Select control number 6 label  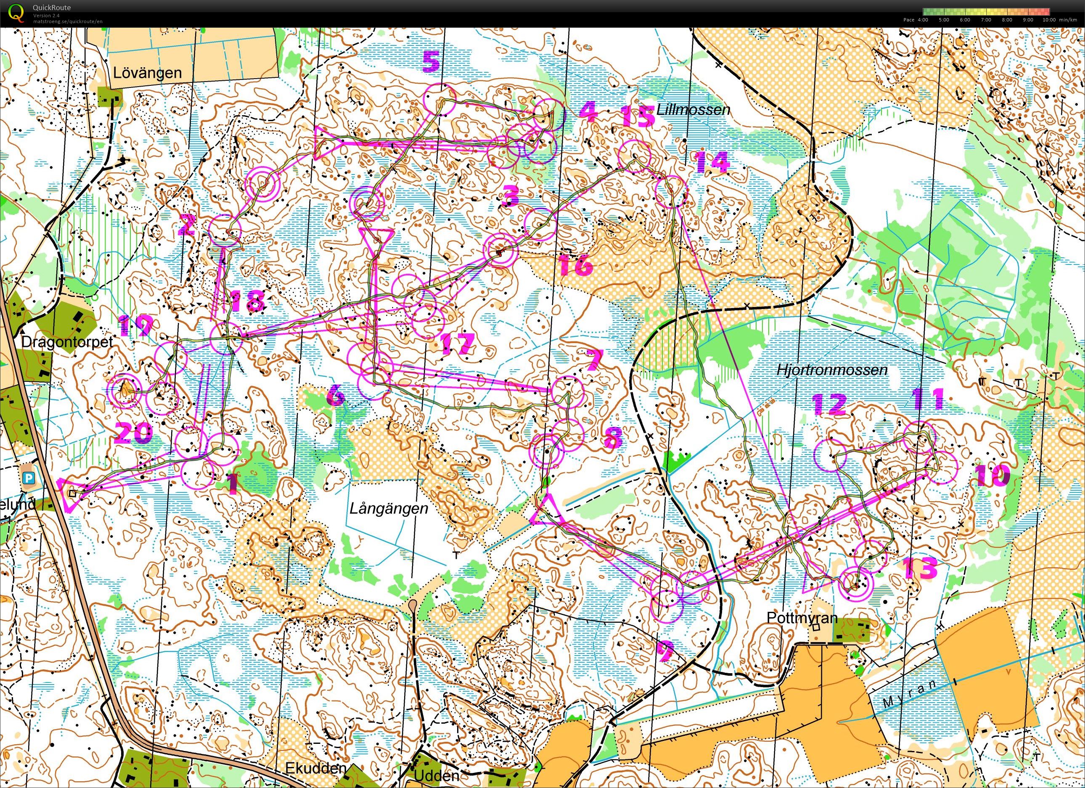coord(335,395)
